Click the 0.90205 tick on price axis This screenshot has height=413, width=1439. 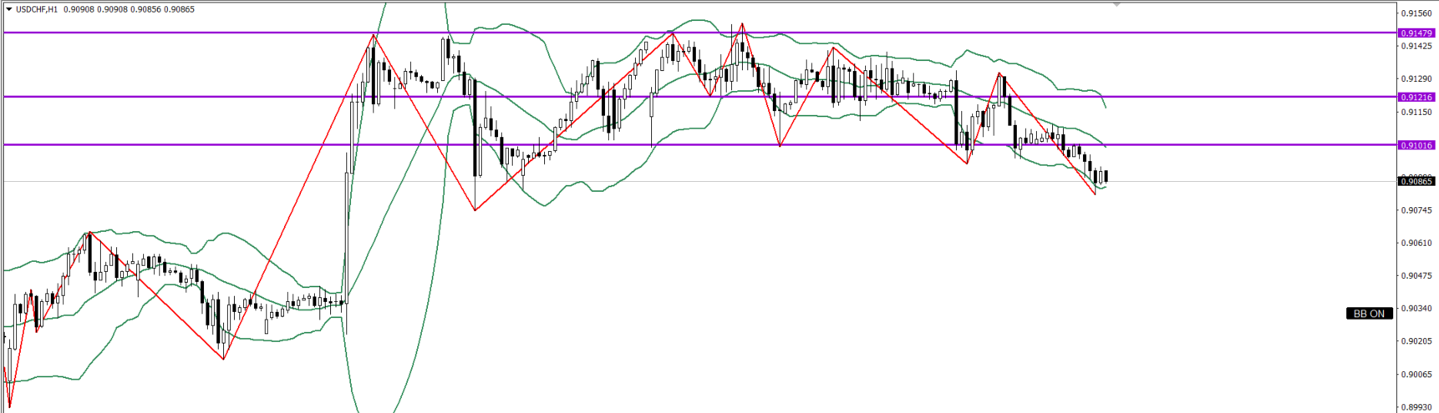[1416, 341]
